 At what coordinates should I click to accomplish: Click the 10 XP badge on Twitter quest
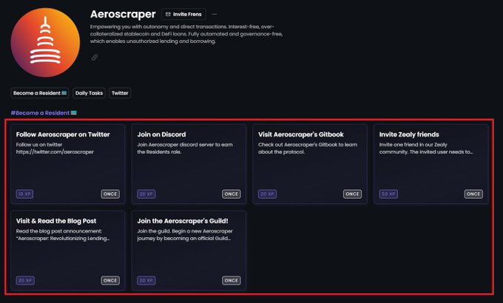point(24,194)
